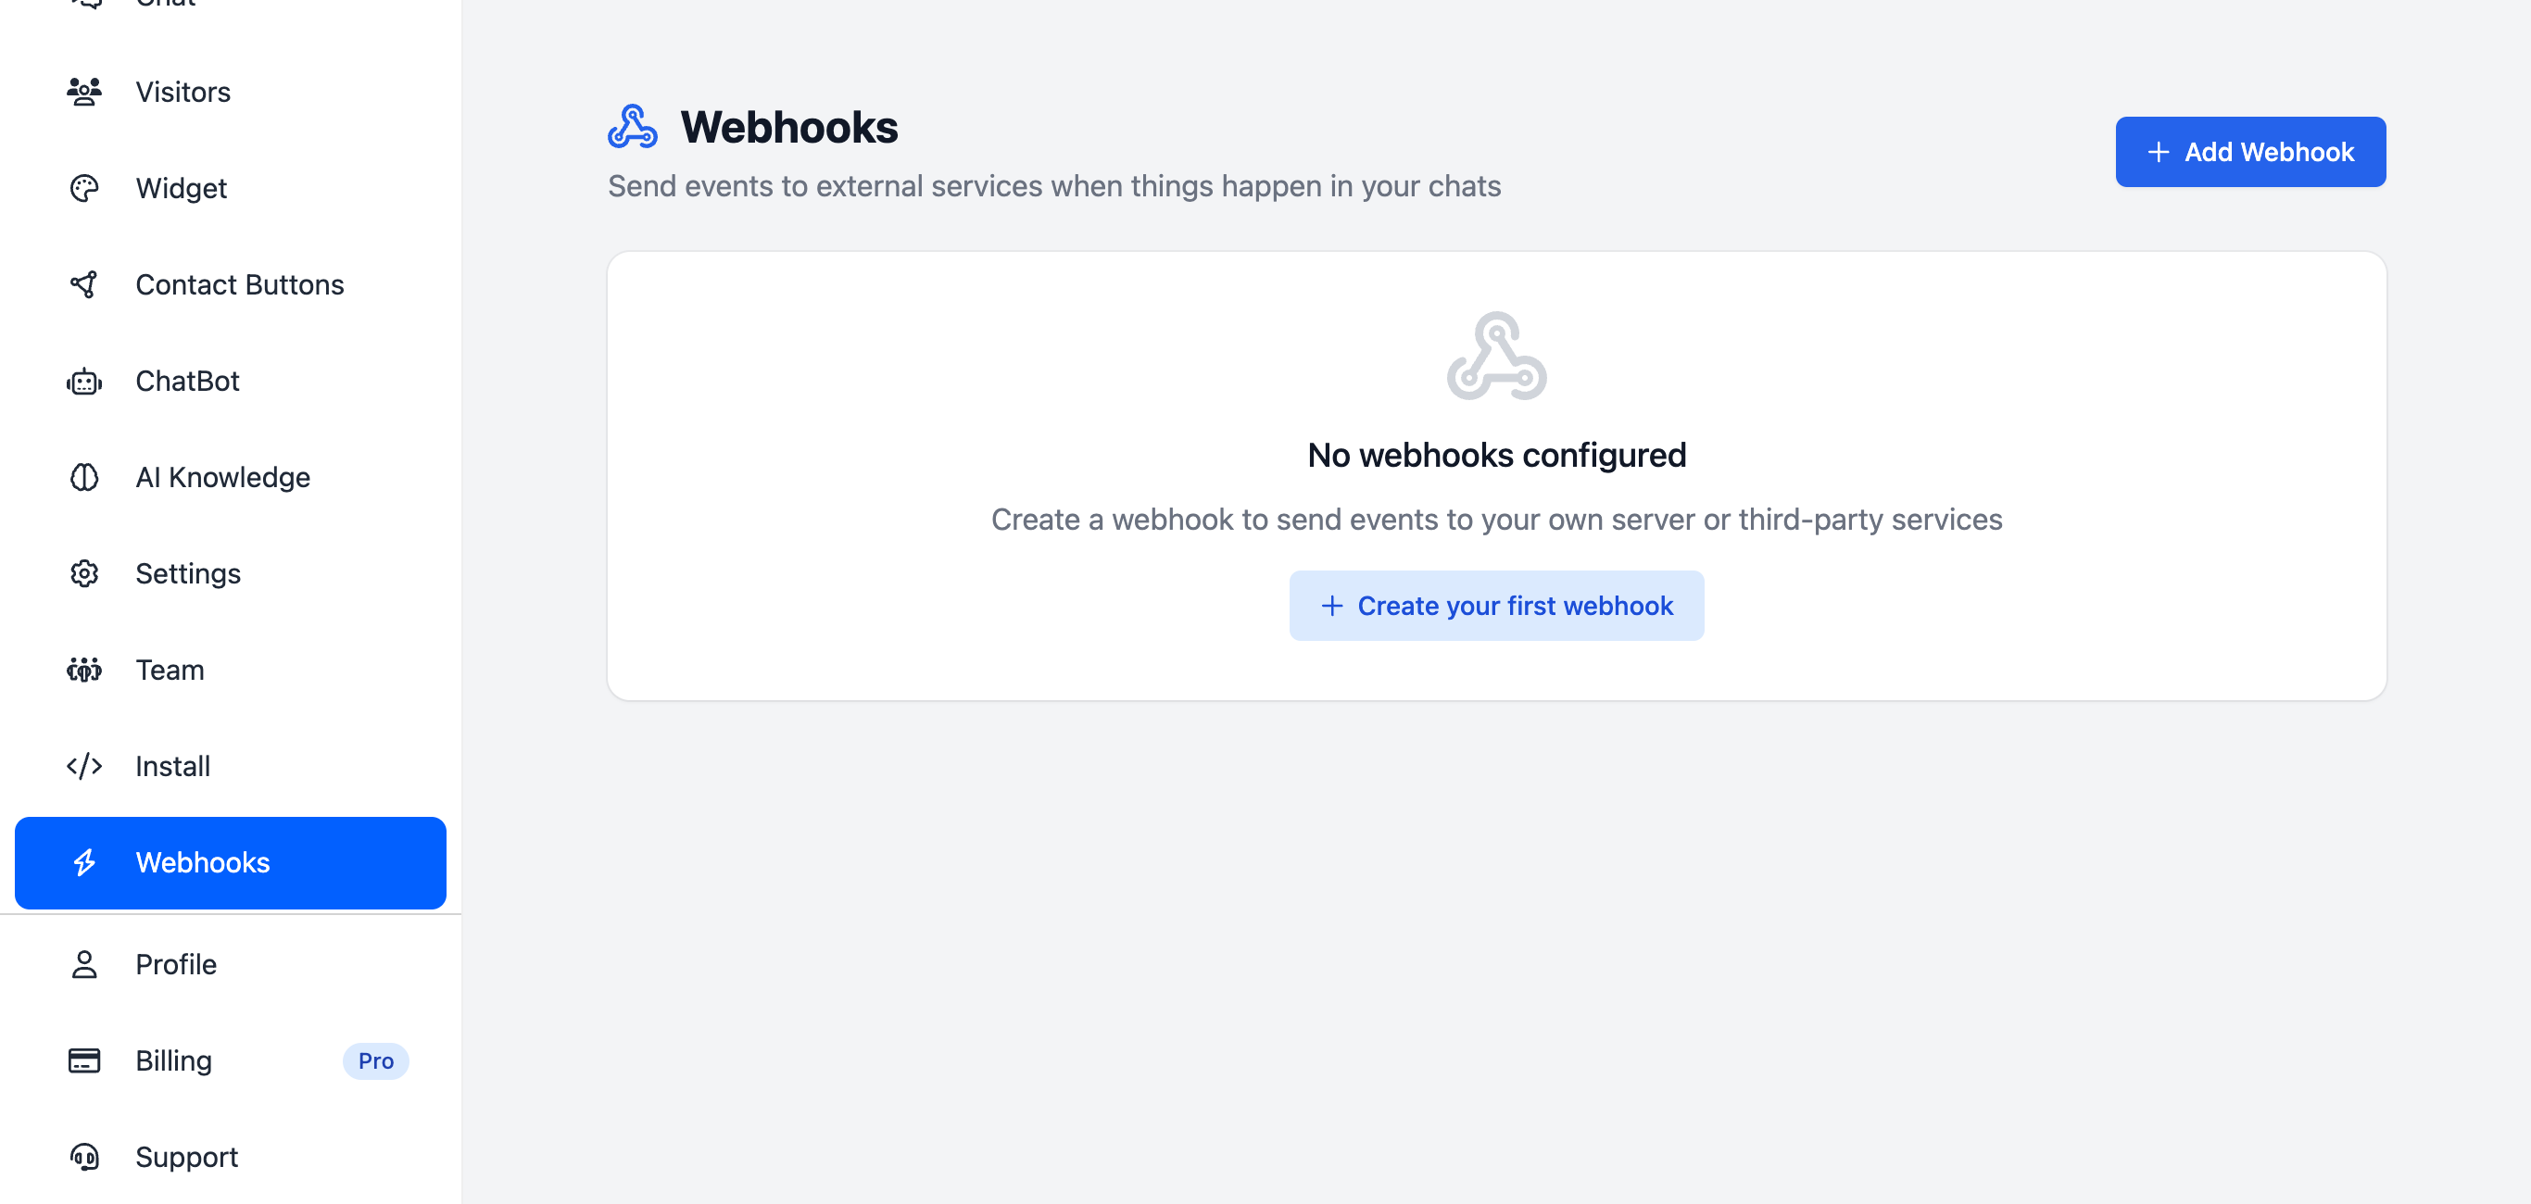Click the Support headset icon

point(84,1157)
